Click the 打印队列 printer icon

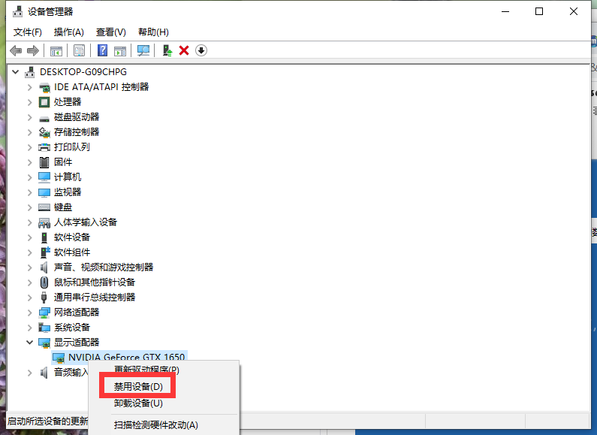(x=44, y=147)
